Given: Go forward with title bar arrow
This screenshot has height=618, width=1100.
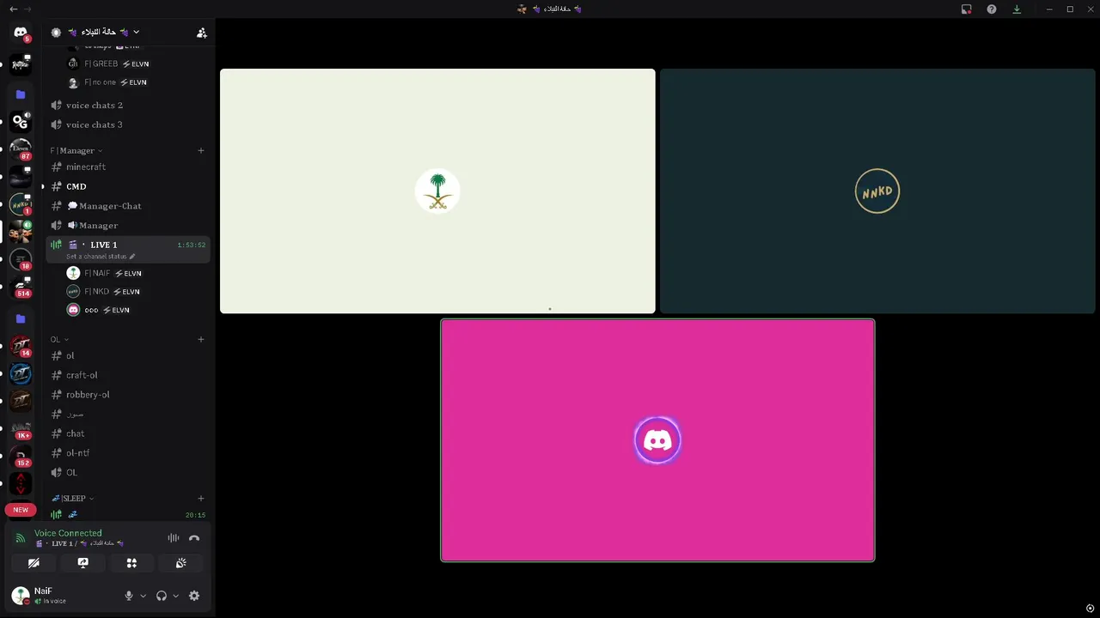Looking at the screenshot, I should (x=27, y=9).
